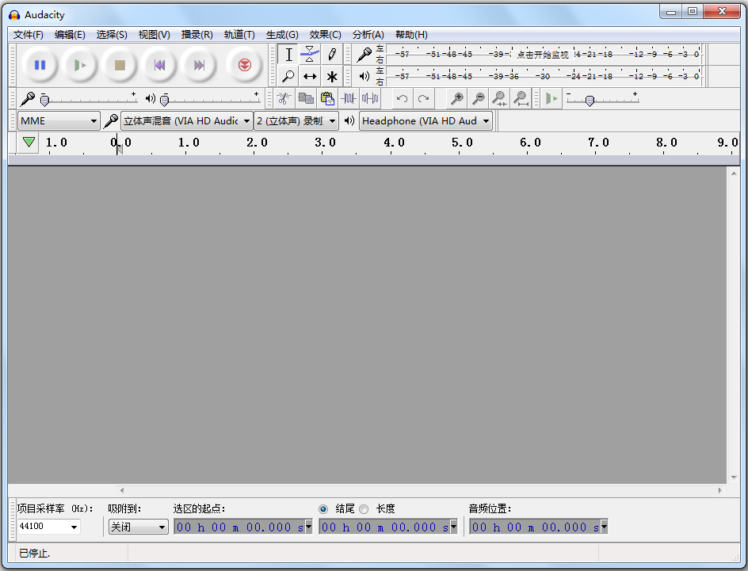
Task: Open the 2 (立体声) 录制 channels dropdown
Action: (296, 121)
